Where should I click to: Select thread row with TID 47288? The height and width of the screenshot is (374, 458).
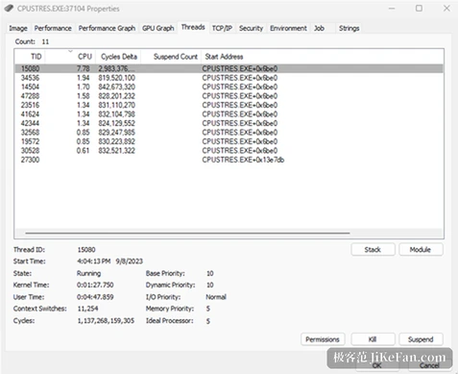point(229,96)
